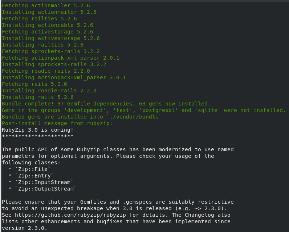The image size is (289, 232).
Task: Click the 'version 2.3.0.' final line
Action: (x=25, y=228)
